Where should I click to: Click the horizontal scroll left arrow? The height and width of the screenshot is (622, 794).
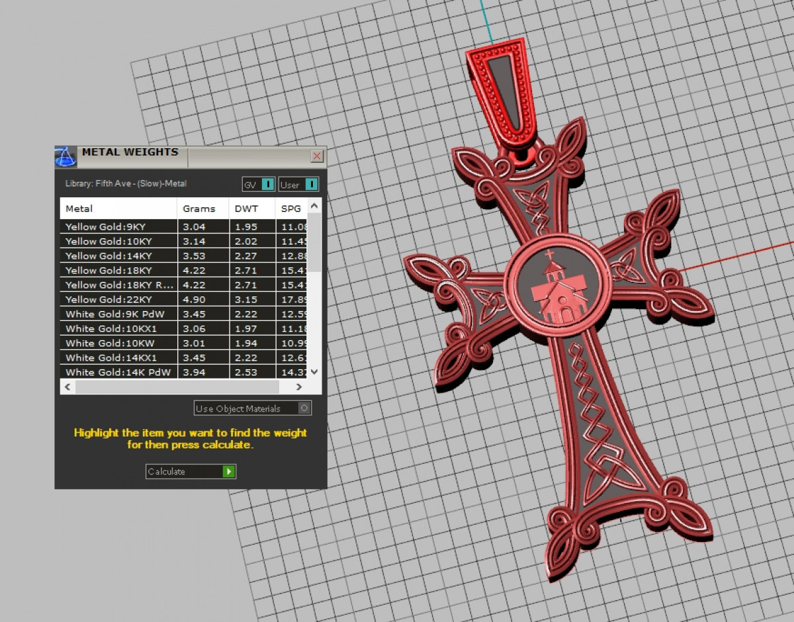point(67,386)
